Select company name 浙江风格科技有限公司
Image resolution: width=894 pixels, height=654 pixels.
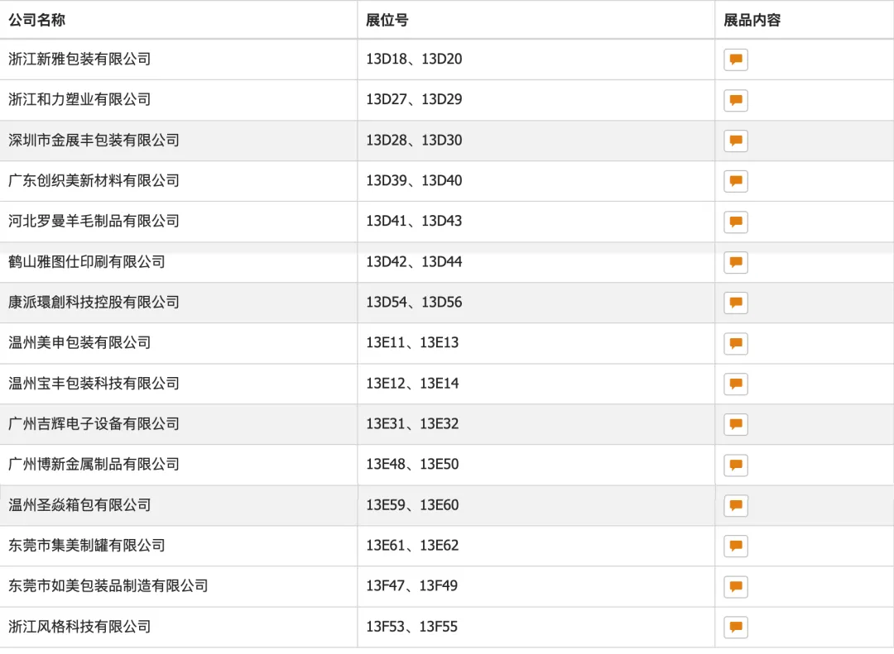tap(79, 627)
